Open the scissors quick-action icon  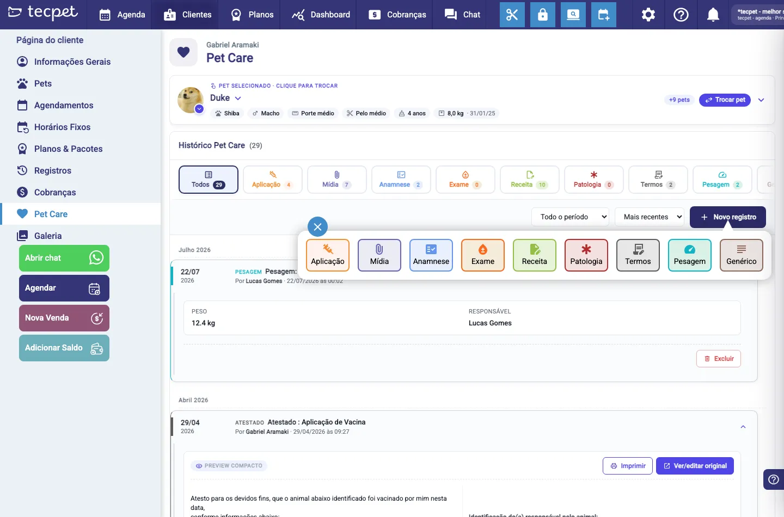coord(512,15)
